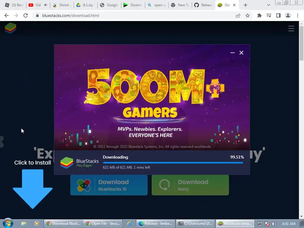
Task: Minimize the BlueStacks installer dialog
Action: click(x=232, y=53)
